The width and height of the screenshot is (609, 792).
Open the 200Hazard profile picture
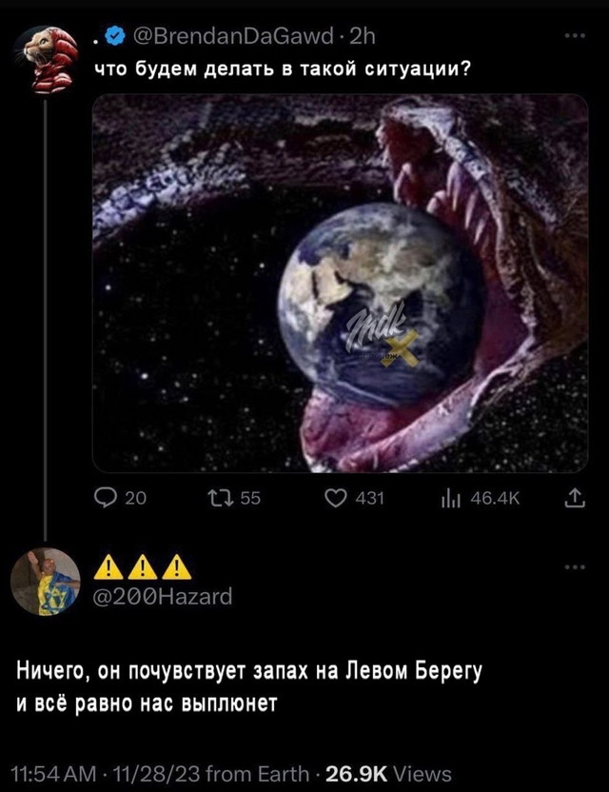coord(46,582)
